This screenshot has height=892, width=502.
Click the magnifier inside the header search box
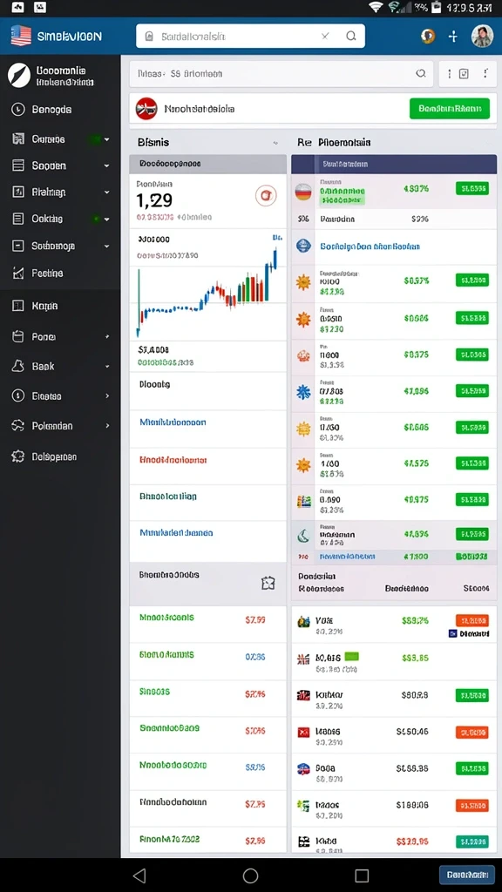pyautogui.click(x=351, y=37)
